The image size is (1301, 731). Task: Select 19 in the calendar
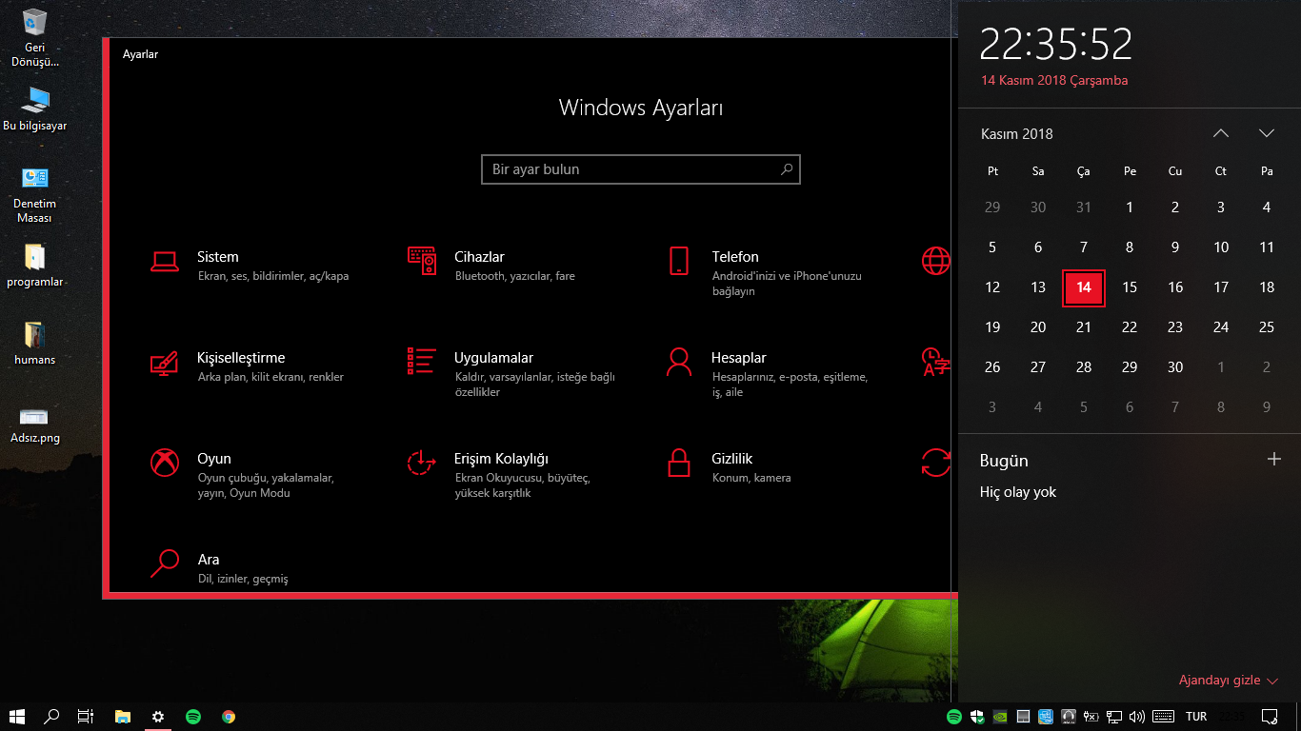(x=992, y=327)
